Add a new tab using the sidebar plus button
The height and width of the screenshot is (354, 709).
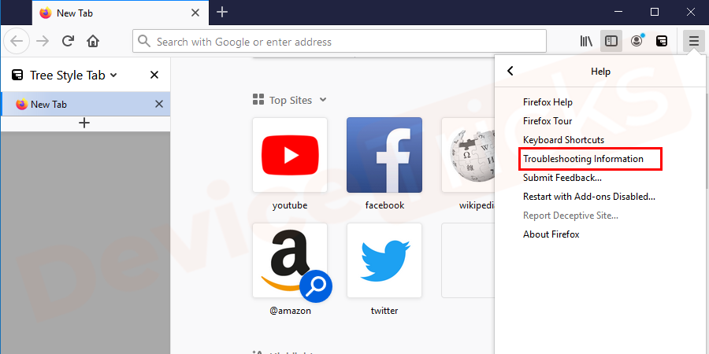[x=84, y=123]
